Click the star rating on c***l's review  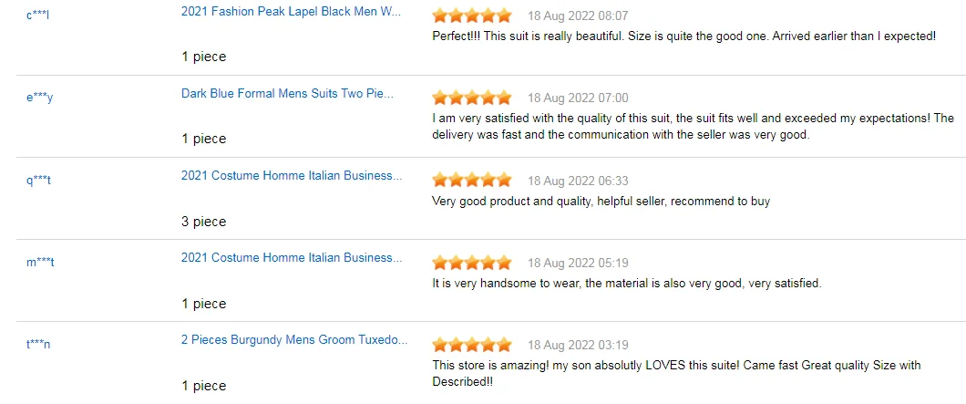click(x=471, y=16)
